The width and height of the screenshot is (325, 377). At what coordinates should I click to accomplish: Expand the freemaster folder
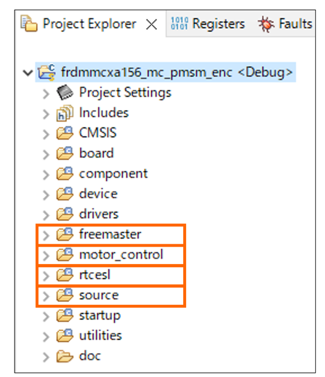[x=46, y=236]
